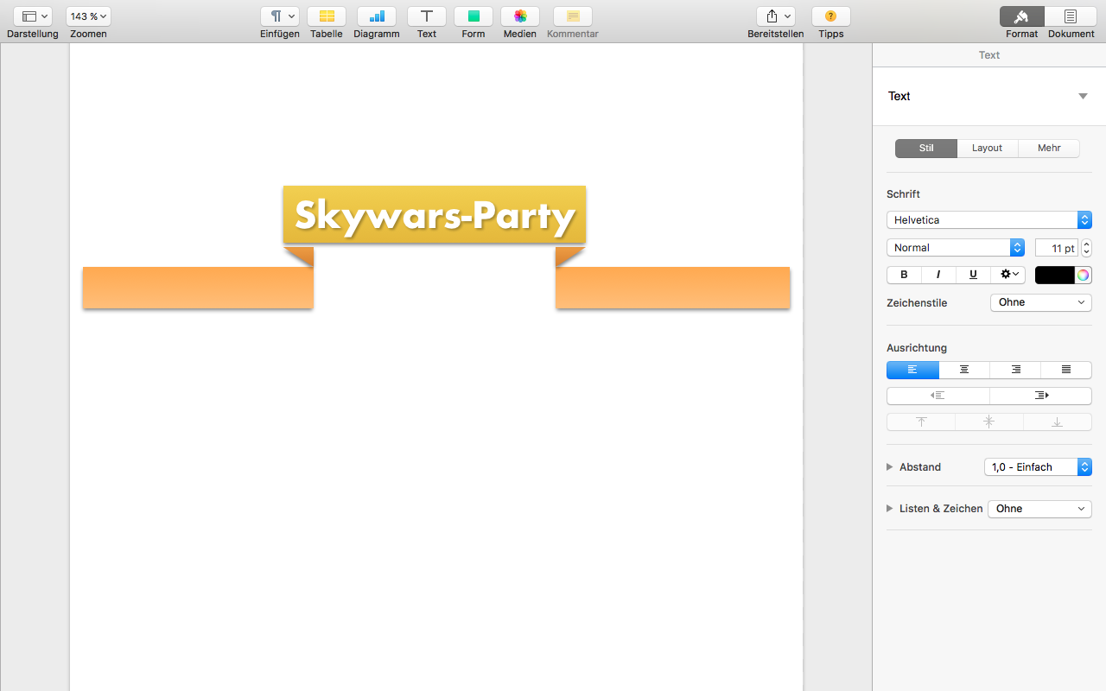Image resolution: width=1106 pixels, height=691 pixels.
Task: Increase the text indent
Action: point(1041,396)
